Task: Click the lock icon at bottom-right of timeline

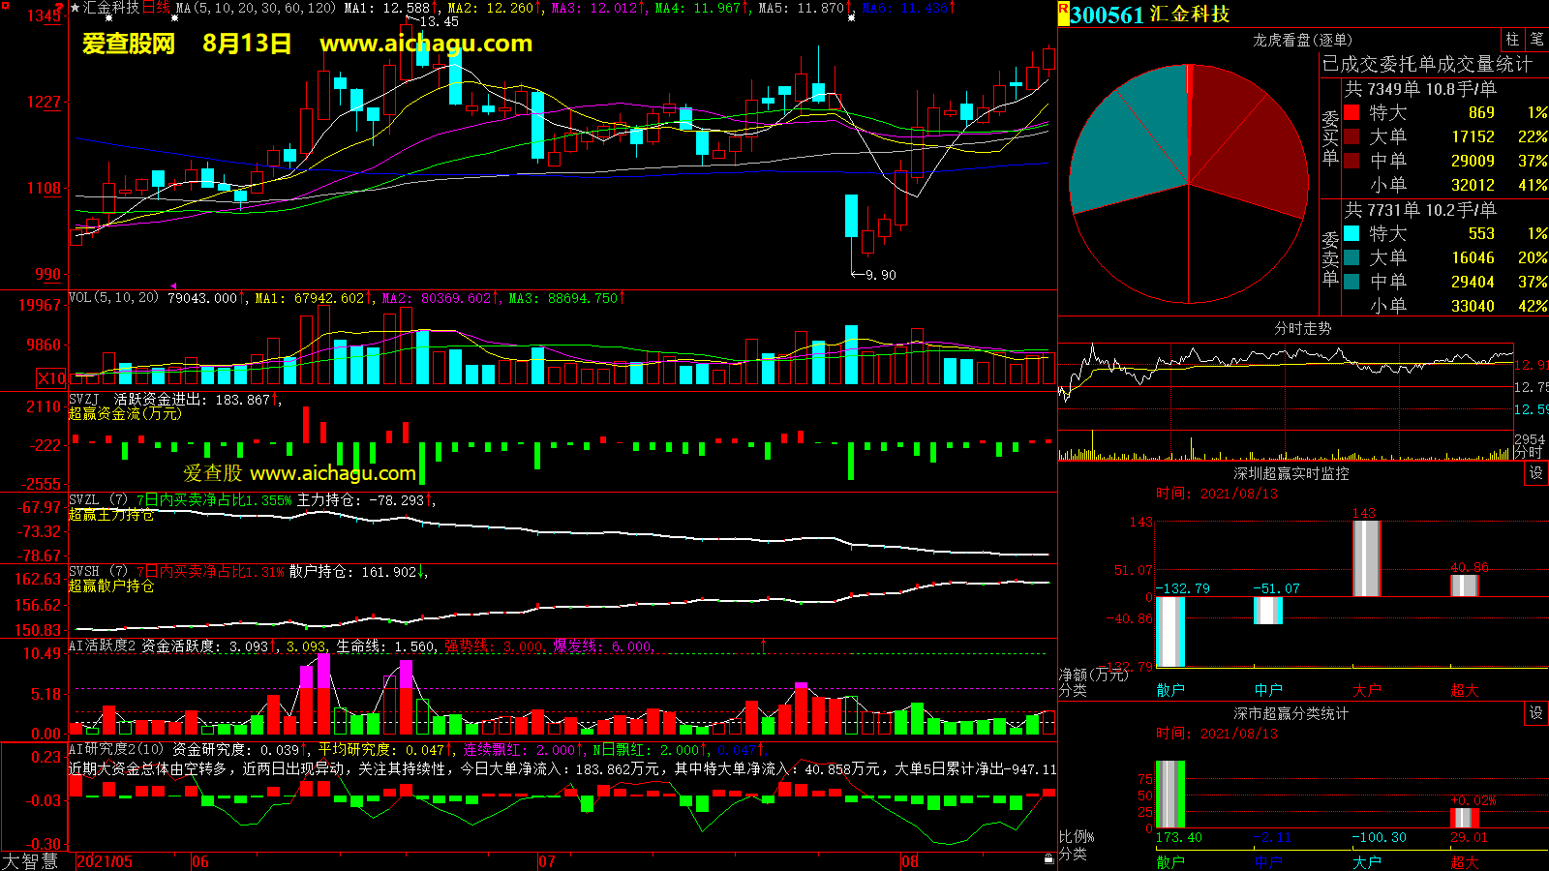Action: (1048, 859)
